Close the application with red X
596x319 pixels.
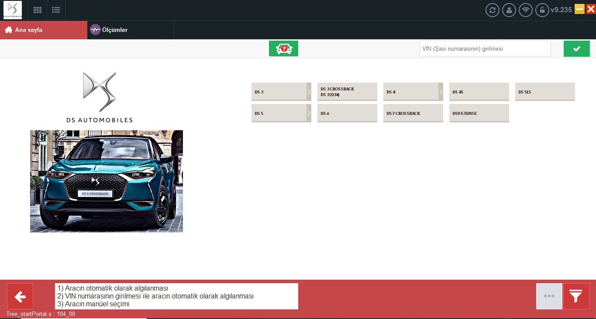click(591, 9)
